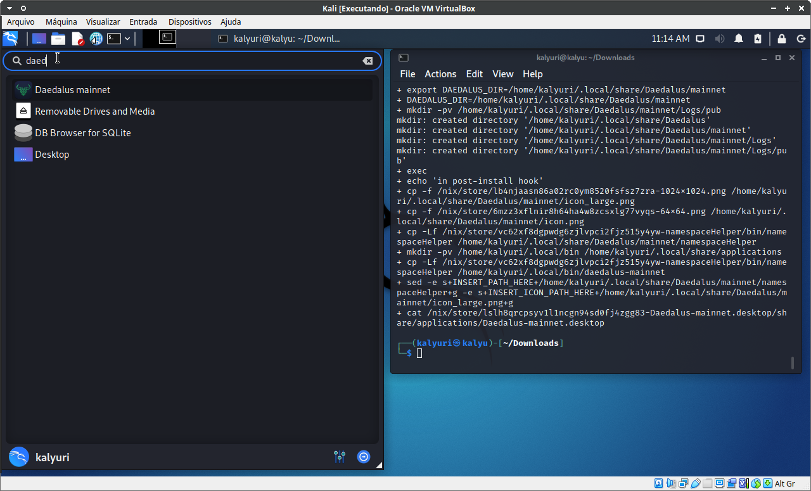Open DB Browser for SQLite result
811x491 pixels.
click(x=194, y=133)
